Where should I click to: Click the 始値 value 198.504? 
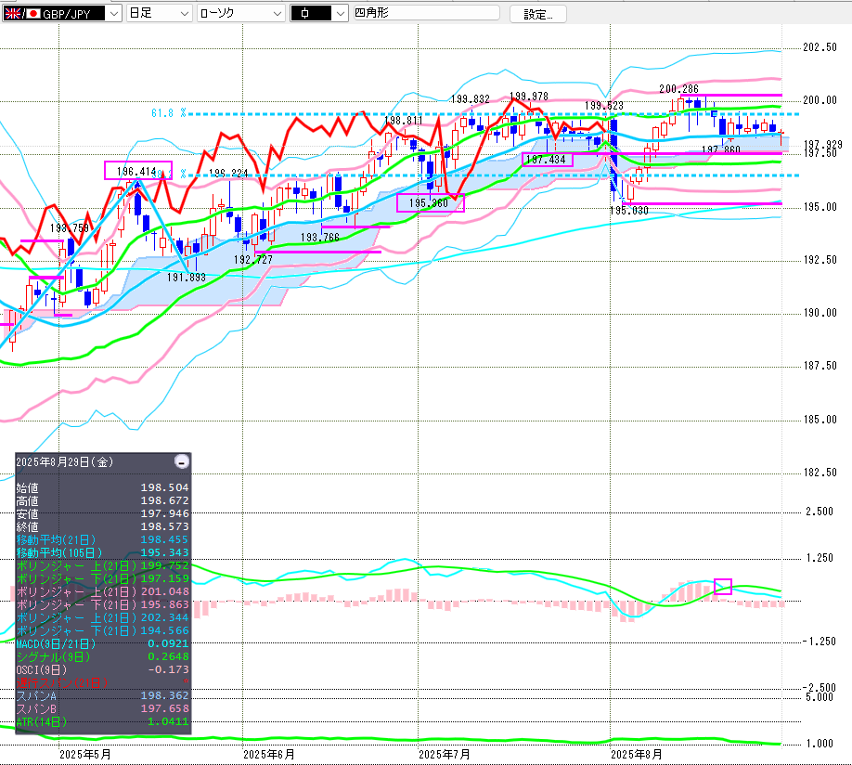(164, 487)
